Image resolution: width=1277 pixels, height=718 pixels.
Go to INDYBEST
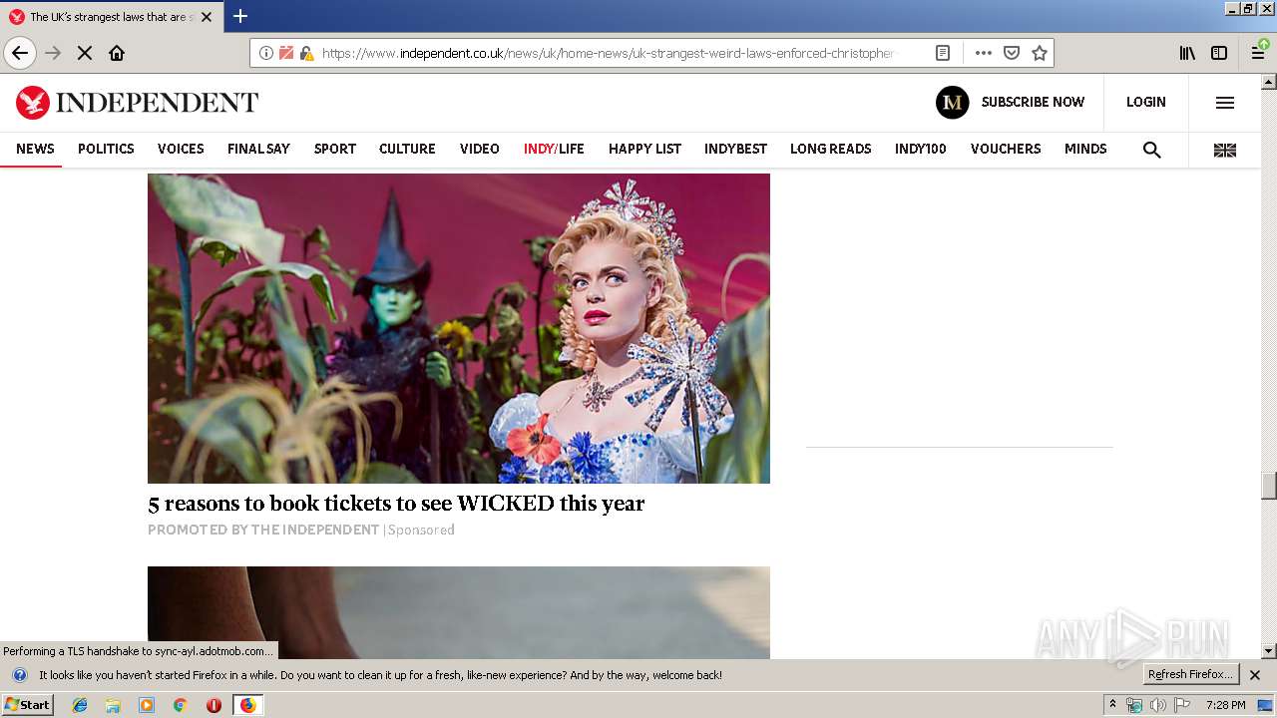(735, 149)
